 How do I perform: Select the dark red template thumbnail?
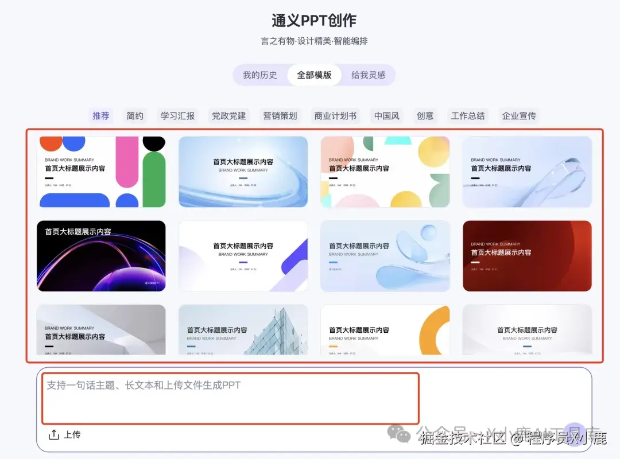pyautogui.click(x=526, y=256)
